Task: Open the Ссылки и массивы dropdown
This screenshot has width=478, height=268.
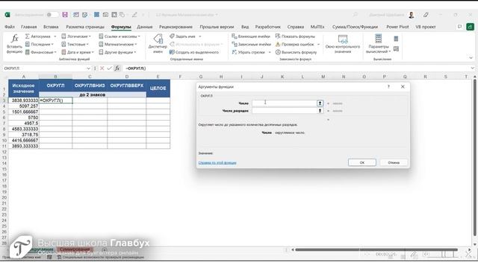Action: [119, 36]
